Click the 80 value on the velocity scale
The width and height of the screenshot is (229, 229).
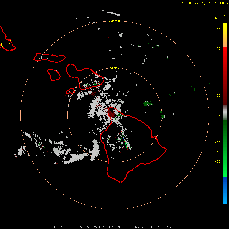tap(219, 39)
